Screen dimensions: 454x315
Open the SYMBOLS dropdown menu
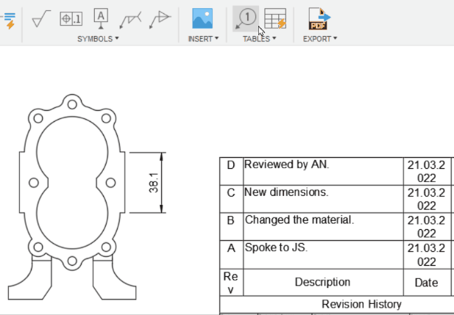coord(98,39)
